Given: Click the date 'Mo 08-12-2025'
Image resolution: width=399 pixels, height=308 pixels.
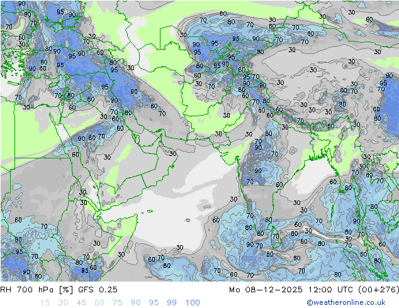Looking at the screenshot, I should point(266,290).
